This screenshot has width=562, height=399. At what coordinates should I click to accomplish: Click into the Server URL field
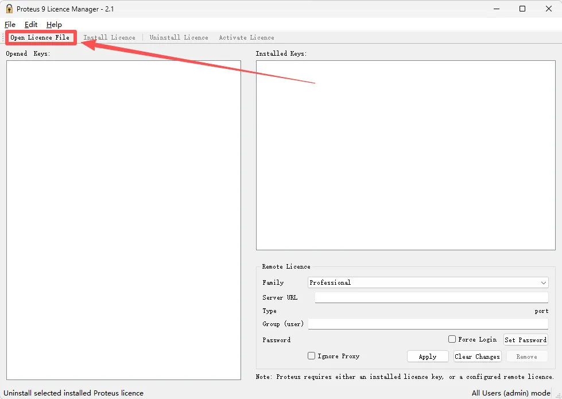click(x=432, y=297)
